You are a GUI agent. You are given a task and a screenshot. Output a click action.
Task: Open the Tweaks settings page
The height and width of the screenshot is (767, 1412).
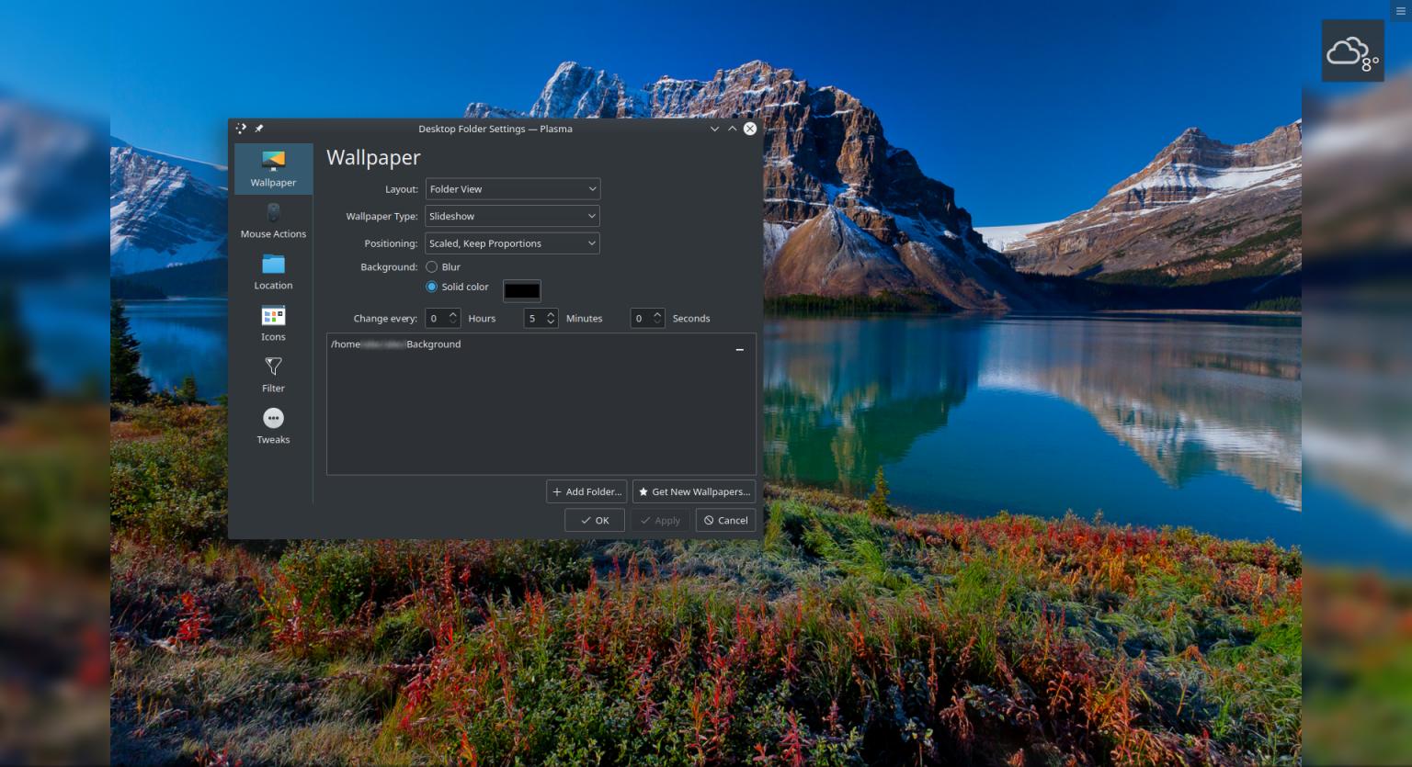pyautogui.click(x=273, y=426)
